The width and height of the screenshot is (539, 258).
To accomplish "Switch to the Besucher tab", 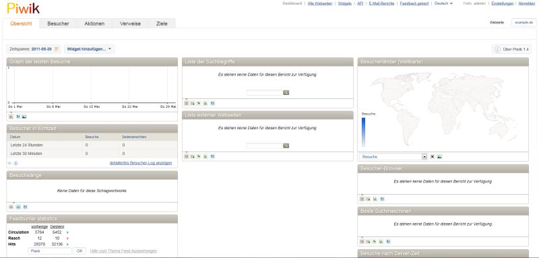I will click(x=58, y=24).
